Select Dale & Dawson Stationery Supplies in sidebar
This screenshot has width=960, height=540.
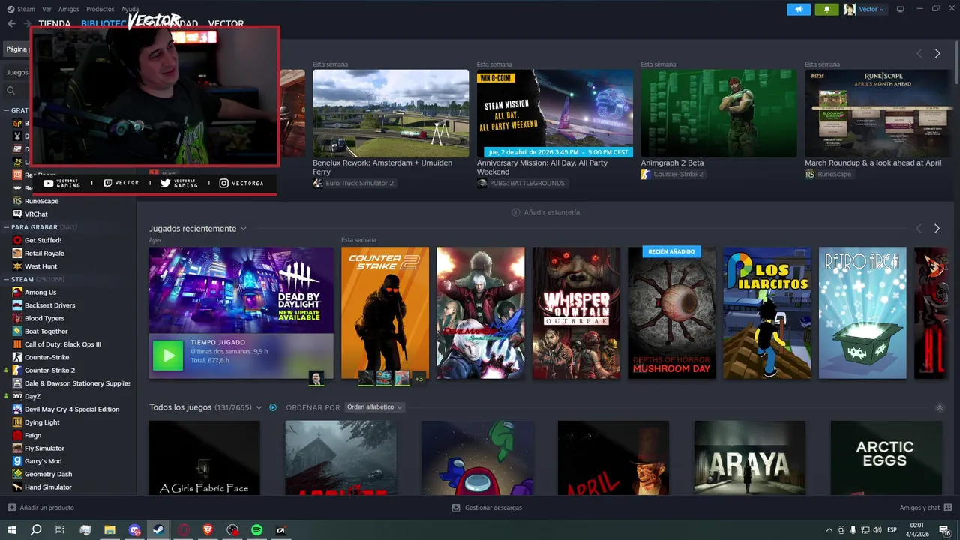click(x=77, y=383)
